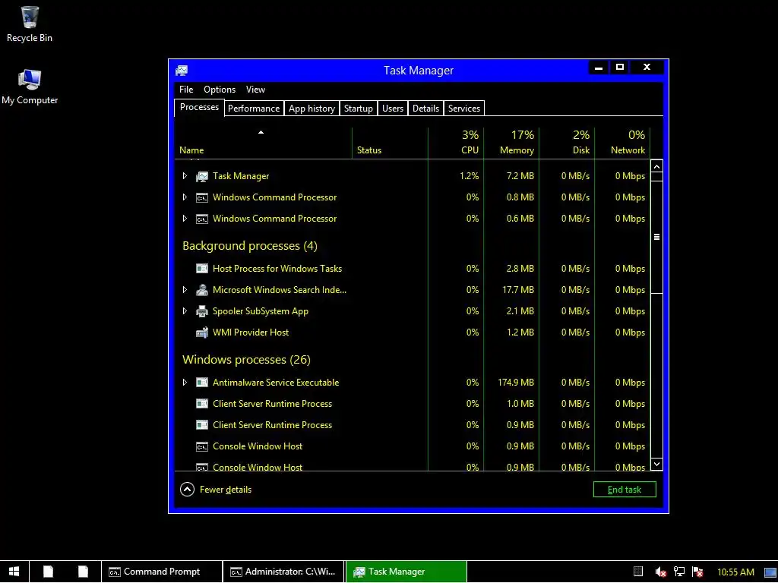
Task: Open the Windows Start button
Action: tap(14, 572)
